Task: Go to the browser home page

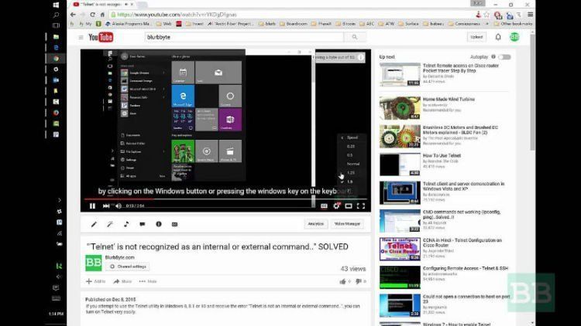Action: pyautogui.click(x=102, y=15)
